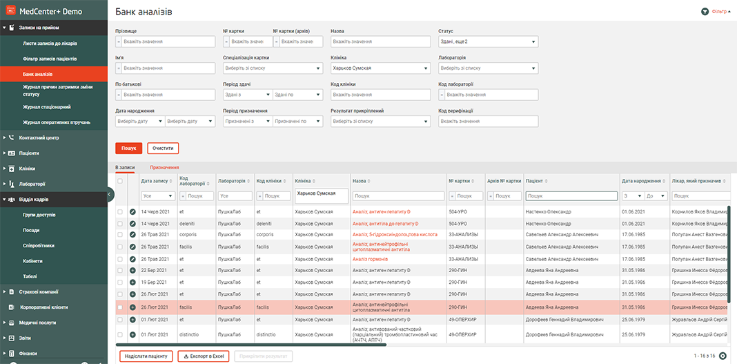Expand the Контактний центр sidebar section
737x364 pixels.
coord(38,137)
